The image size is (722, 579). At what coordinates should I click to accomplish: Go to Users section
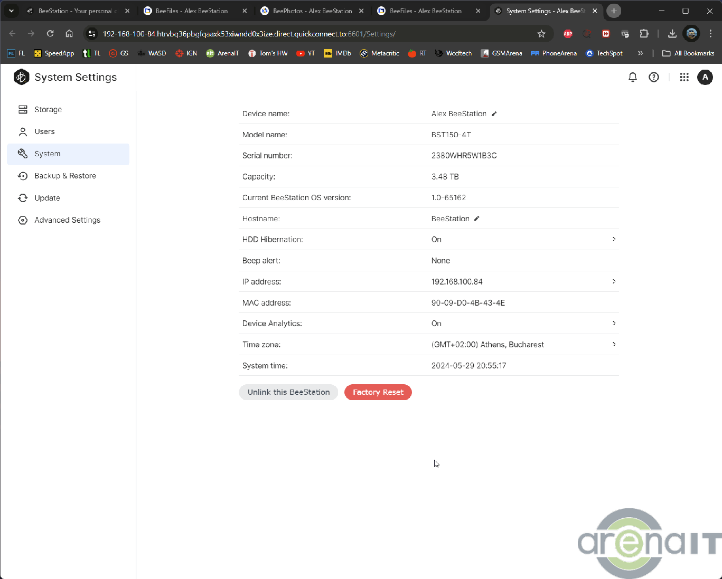coord(44,132)
